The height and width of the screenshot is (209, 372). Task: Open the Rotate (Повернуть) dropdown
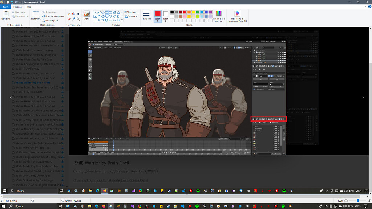point(50,20)
